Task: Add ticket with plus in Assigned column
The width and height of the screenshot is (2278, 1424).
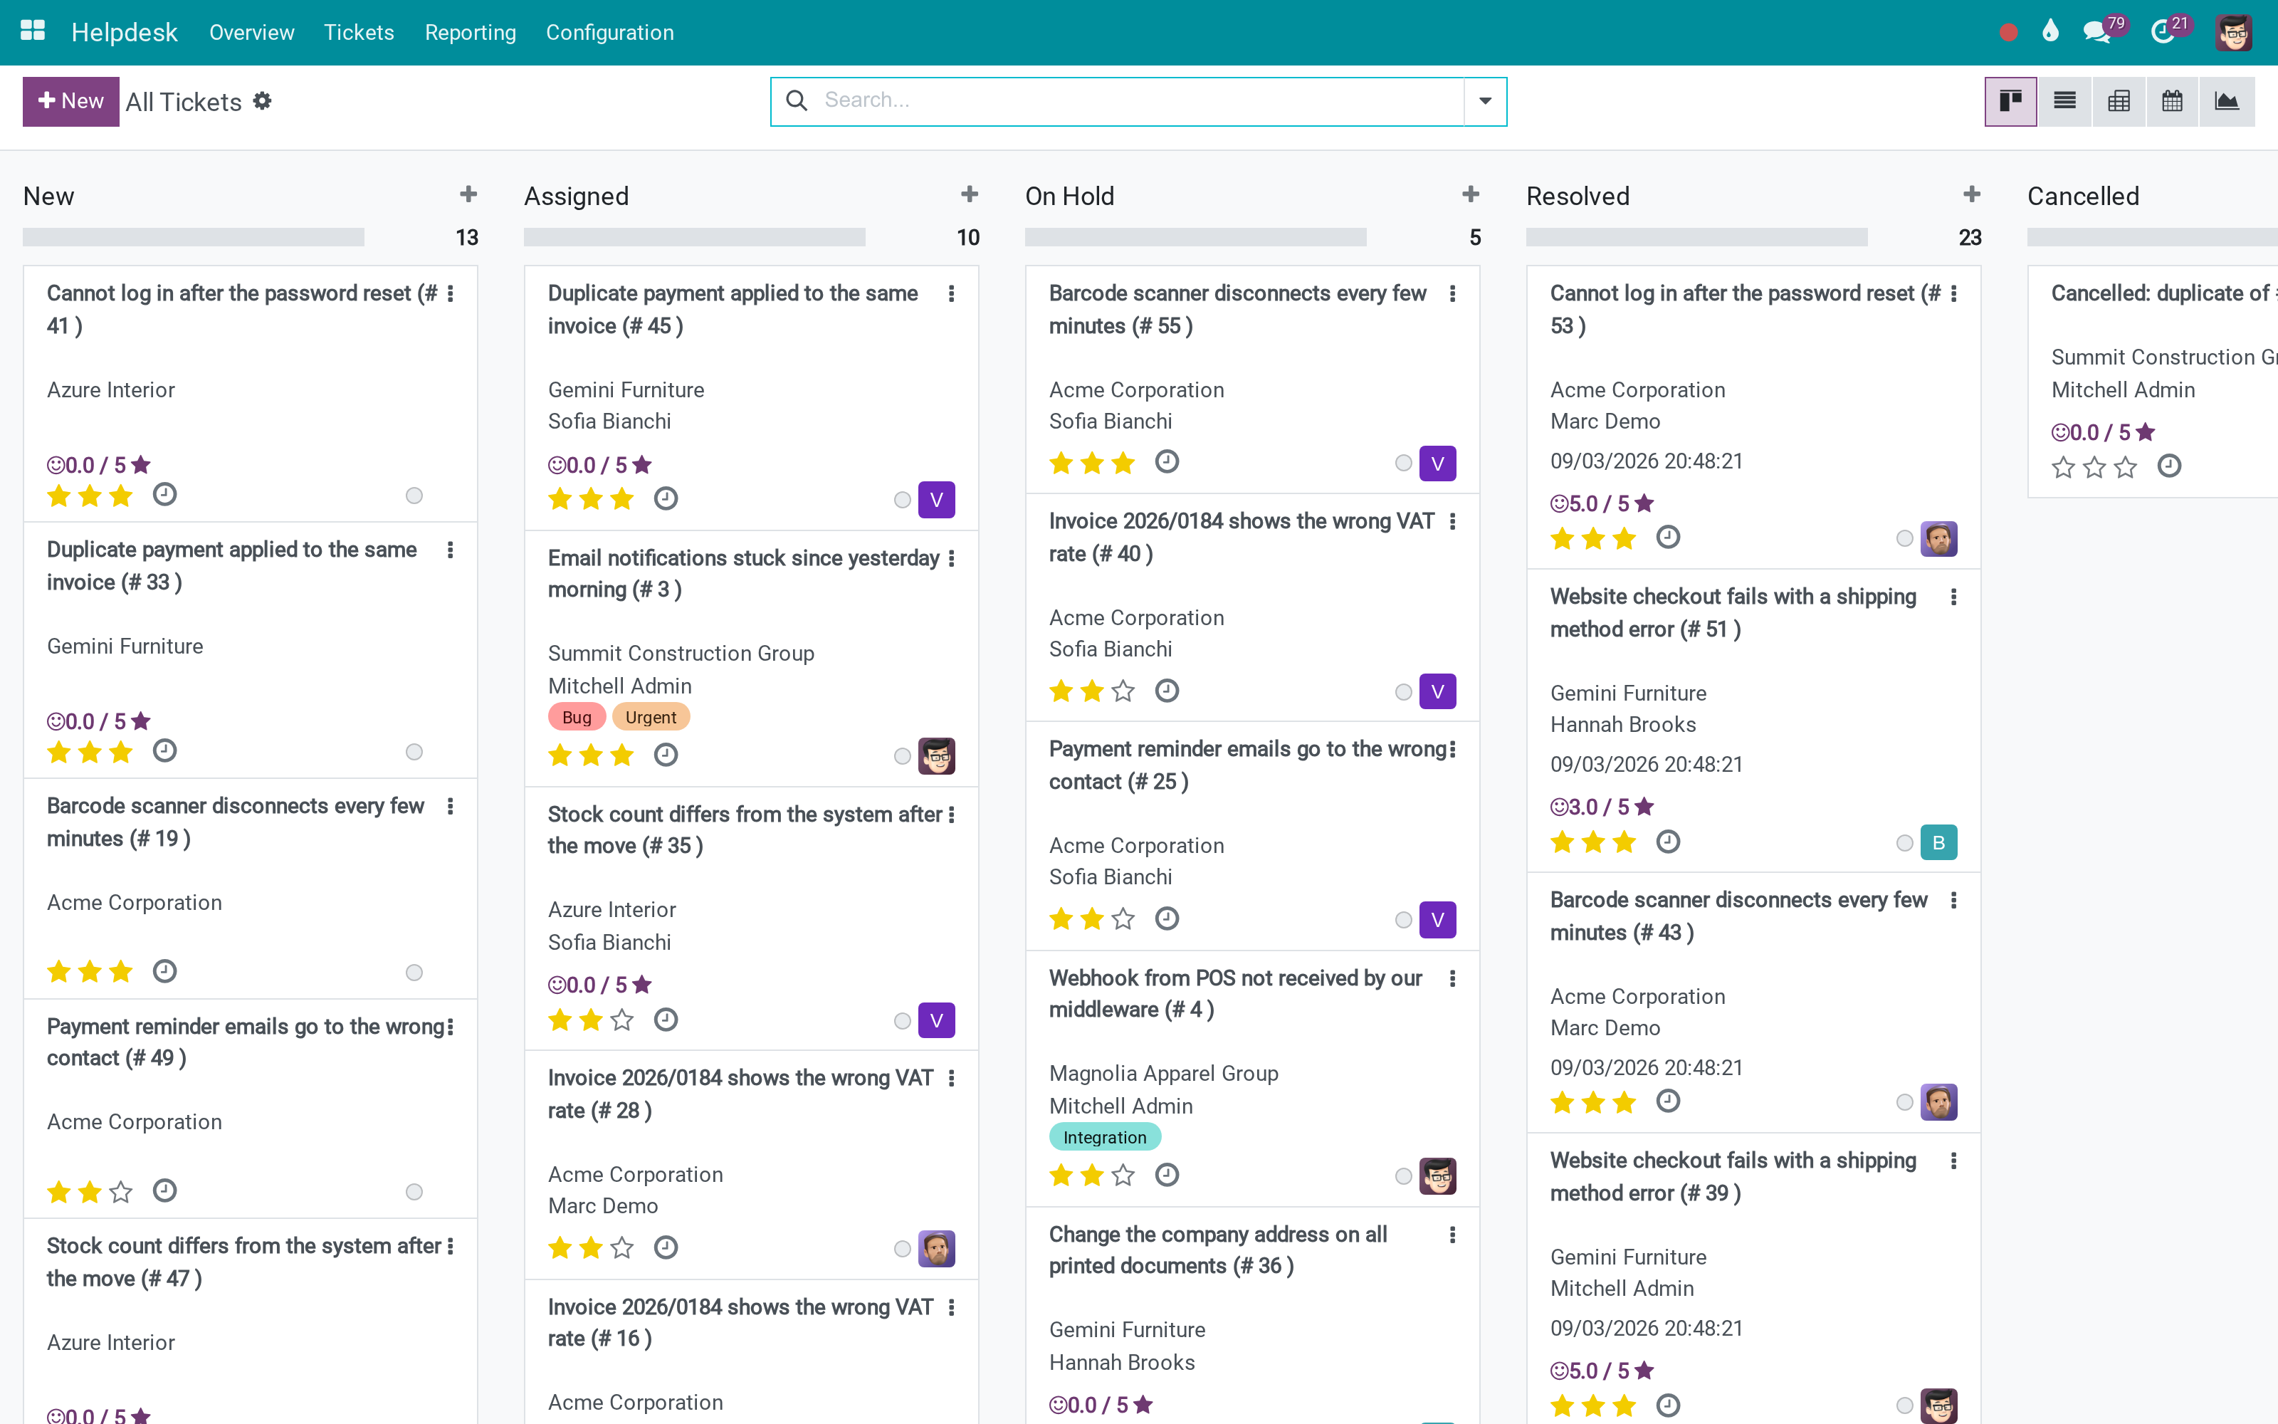Action: point(970,194)
